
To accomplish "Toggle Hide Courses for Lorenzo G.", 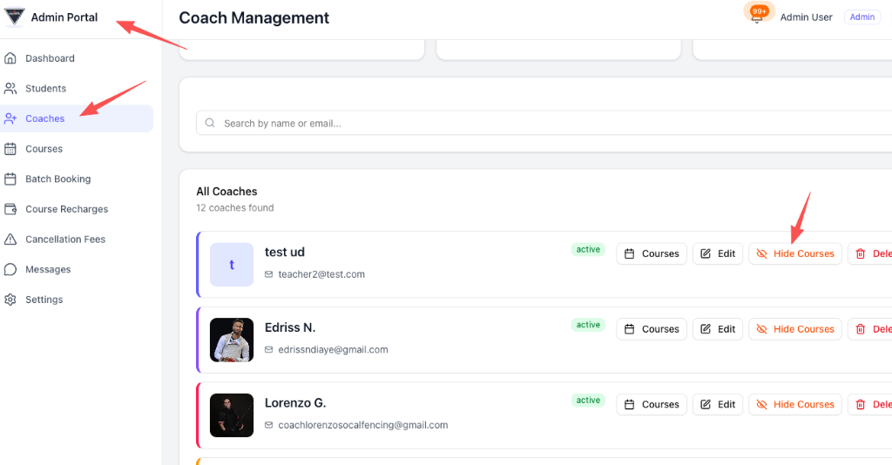I will pyautogui.click(x=794, y=404).
